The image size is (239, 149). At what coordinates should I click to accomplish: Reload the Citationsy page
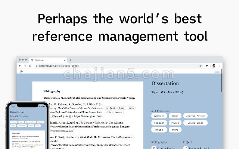[30, 66]
